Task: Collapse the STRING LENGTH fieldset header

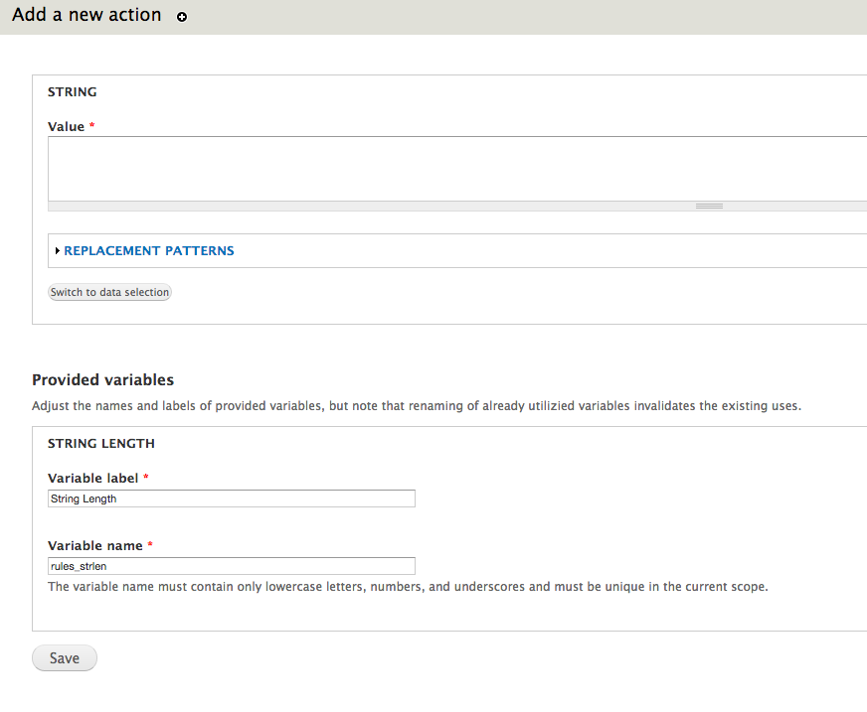Action: [x=100, y=443]
